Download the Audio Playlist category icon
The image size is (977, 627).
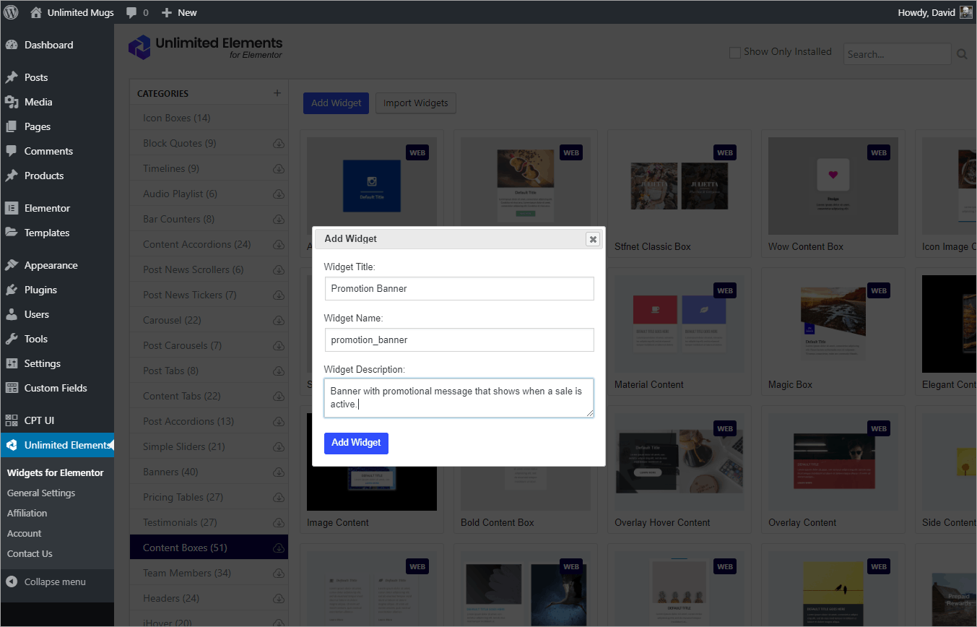point(278,194)
